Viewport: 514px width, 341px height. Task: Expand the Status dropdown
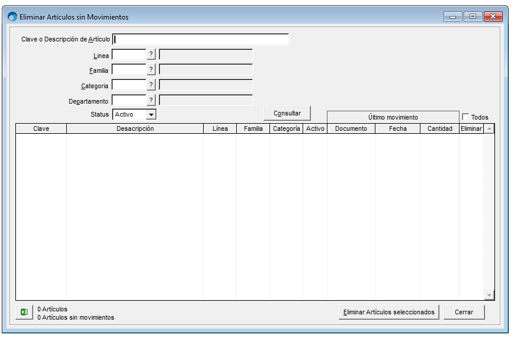point(151,115)
